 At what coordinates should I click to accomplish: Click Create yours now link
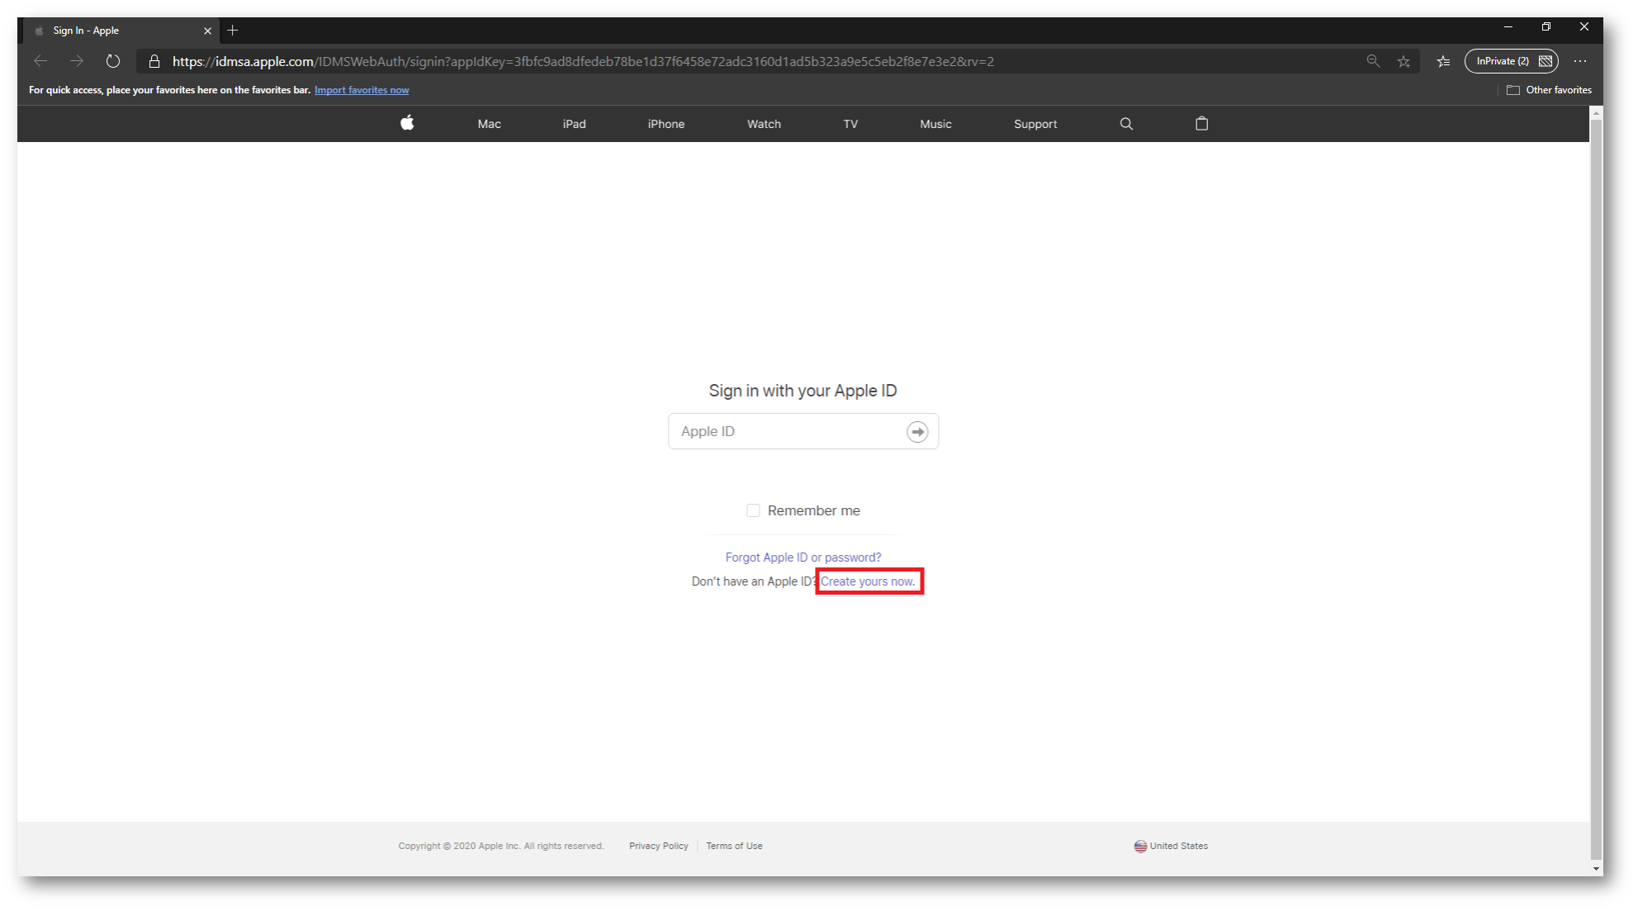point(868,581)
